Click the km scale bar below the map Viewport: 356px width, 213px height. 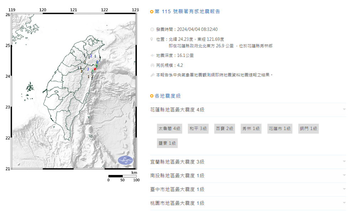point(122,176)
